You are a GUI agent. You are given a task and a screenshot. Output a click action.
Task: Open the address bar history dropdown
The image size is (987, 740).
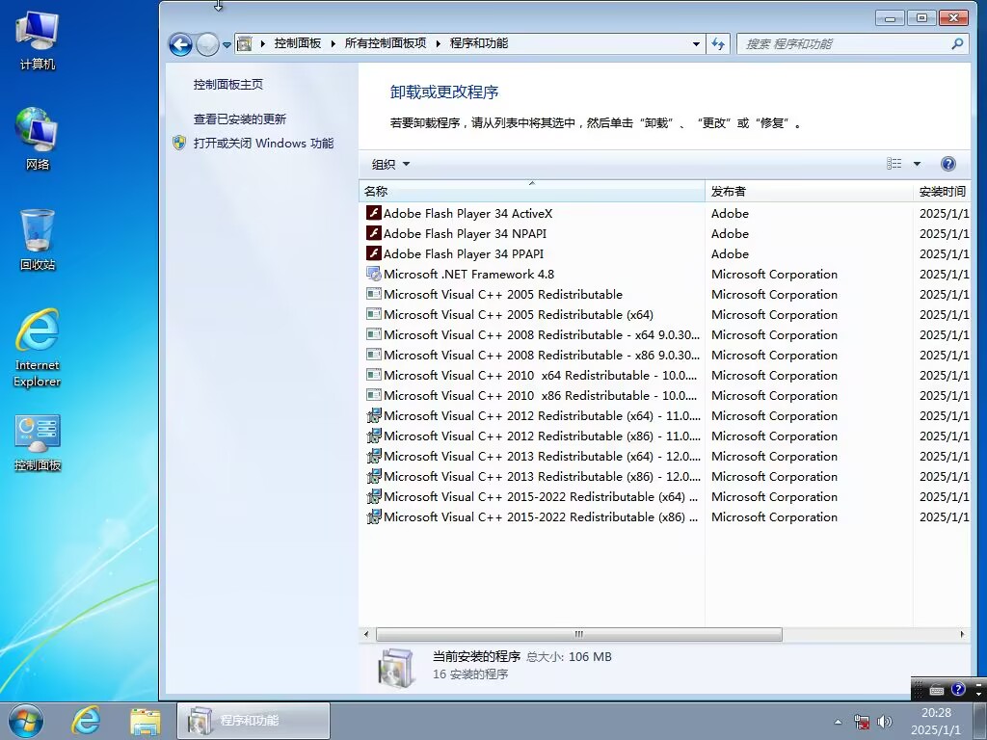[x=696, y=44]
